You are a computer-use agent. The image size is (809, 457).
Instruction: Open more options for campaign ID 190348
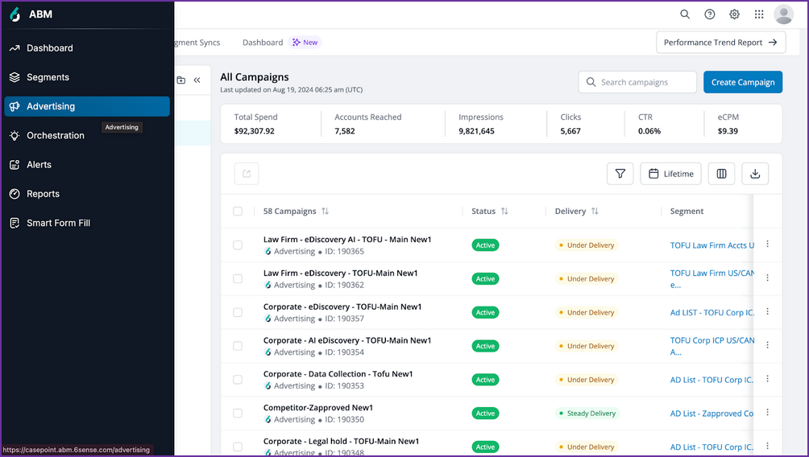pyautogui.click(x=767, y=446)
